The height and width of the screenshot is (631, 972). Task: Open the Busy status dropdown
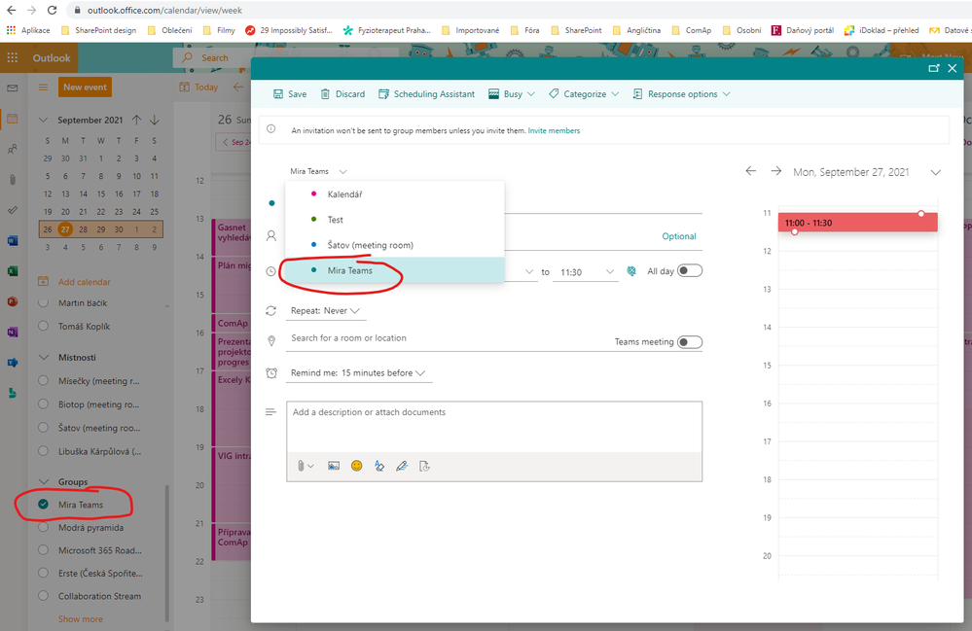(x=512, y=94)
